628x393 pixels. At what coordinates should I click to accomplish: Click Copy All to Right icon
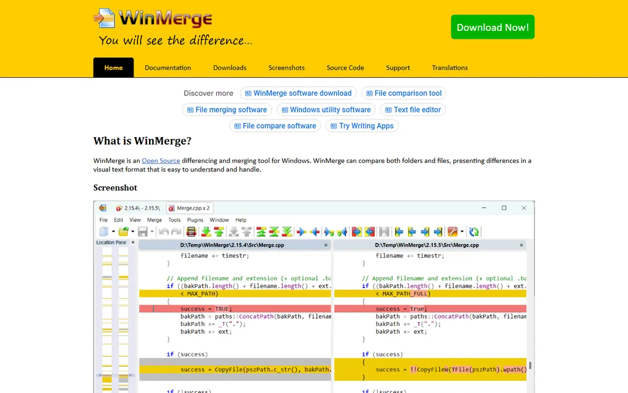pyautogui.click(x=356, y=231)
